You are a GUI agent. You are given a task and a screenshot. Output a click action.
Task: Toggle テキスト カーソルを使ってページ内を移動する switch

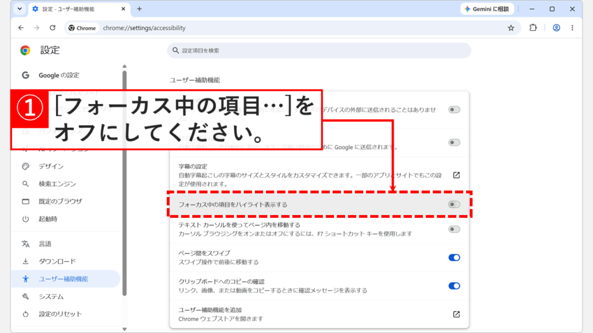(x=454, y=229)
